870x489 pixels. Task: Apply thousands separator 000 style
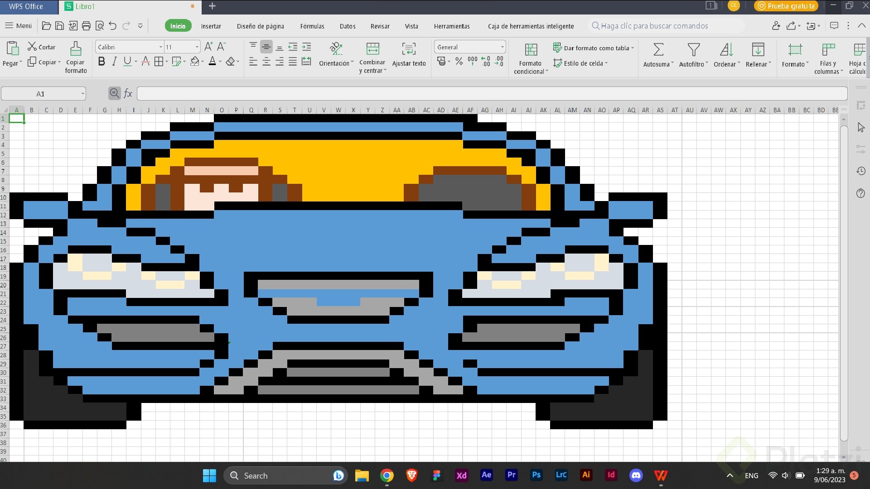[x=473, y=61]
